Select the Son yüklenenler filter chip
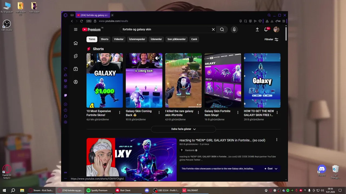 [177, 39]
